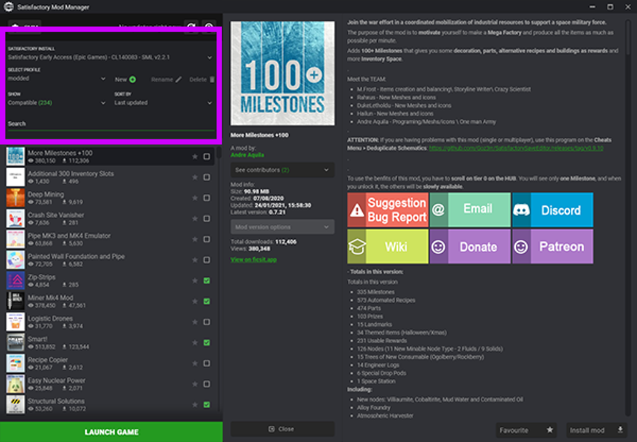
Task: Enable the Additional 300 Inventory Slots checkbox
Action: pos(207,178)
